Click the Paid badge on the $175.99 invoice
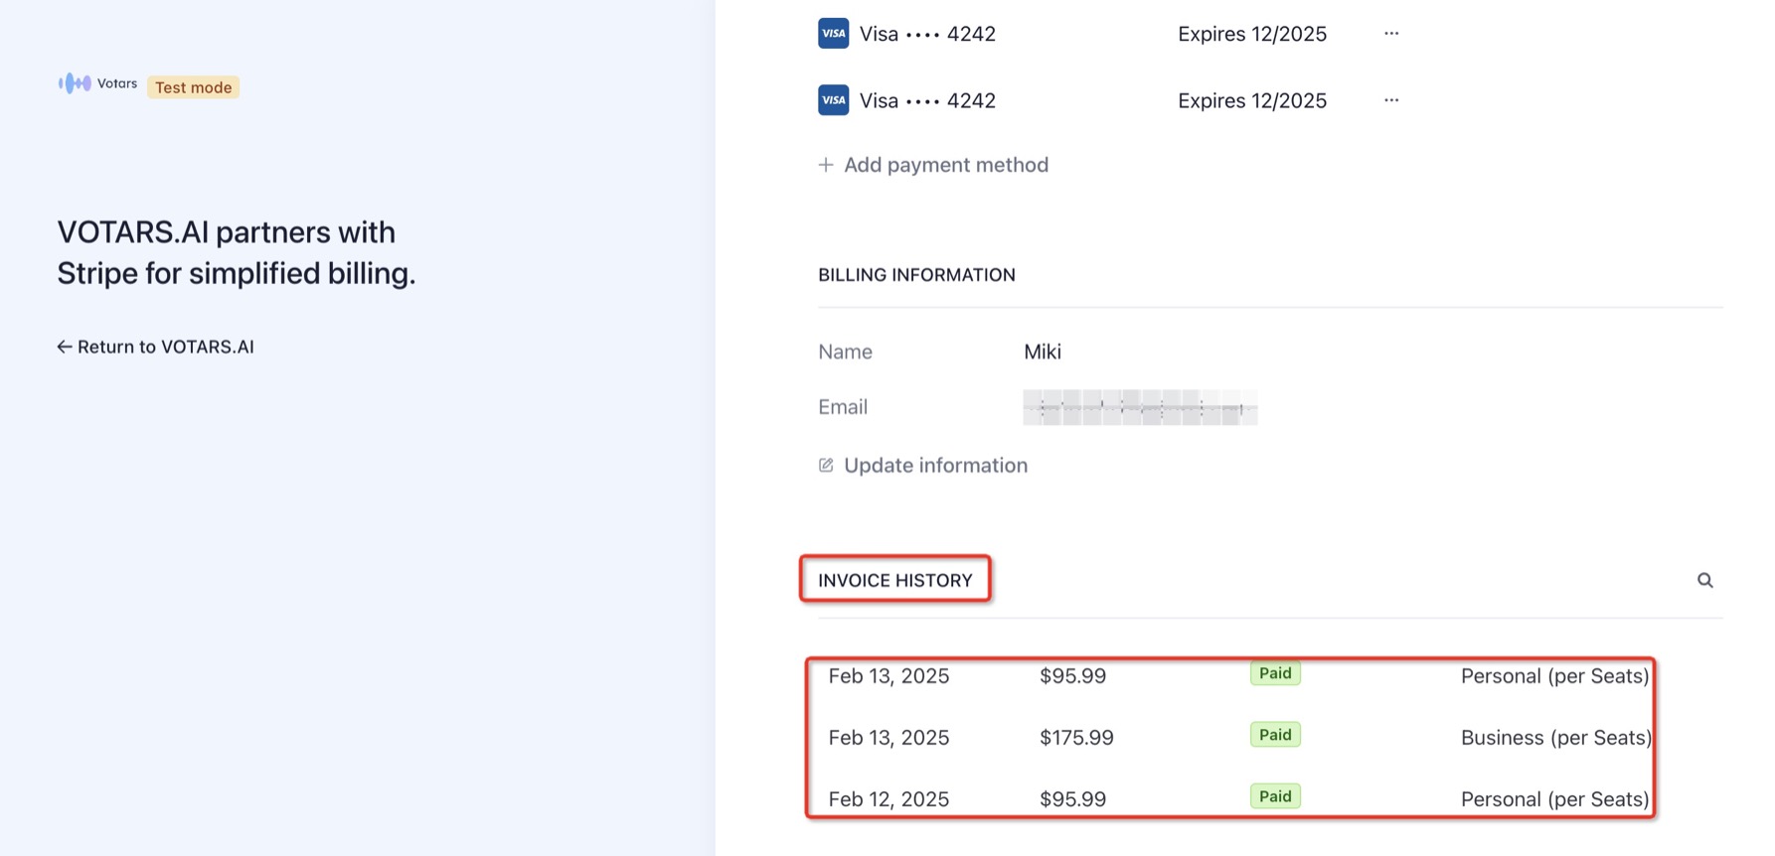 click(x=1275, y=735)
